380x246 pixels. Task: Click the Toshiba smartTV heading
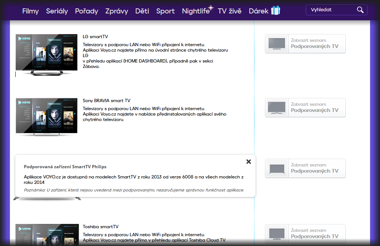[100, 227]
